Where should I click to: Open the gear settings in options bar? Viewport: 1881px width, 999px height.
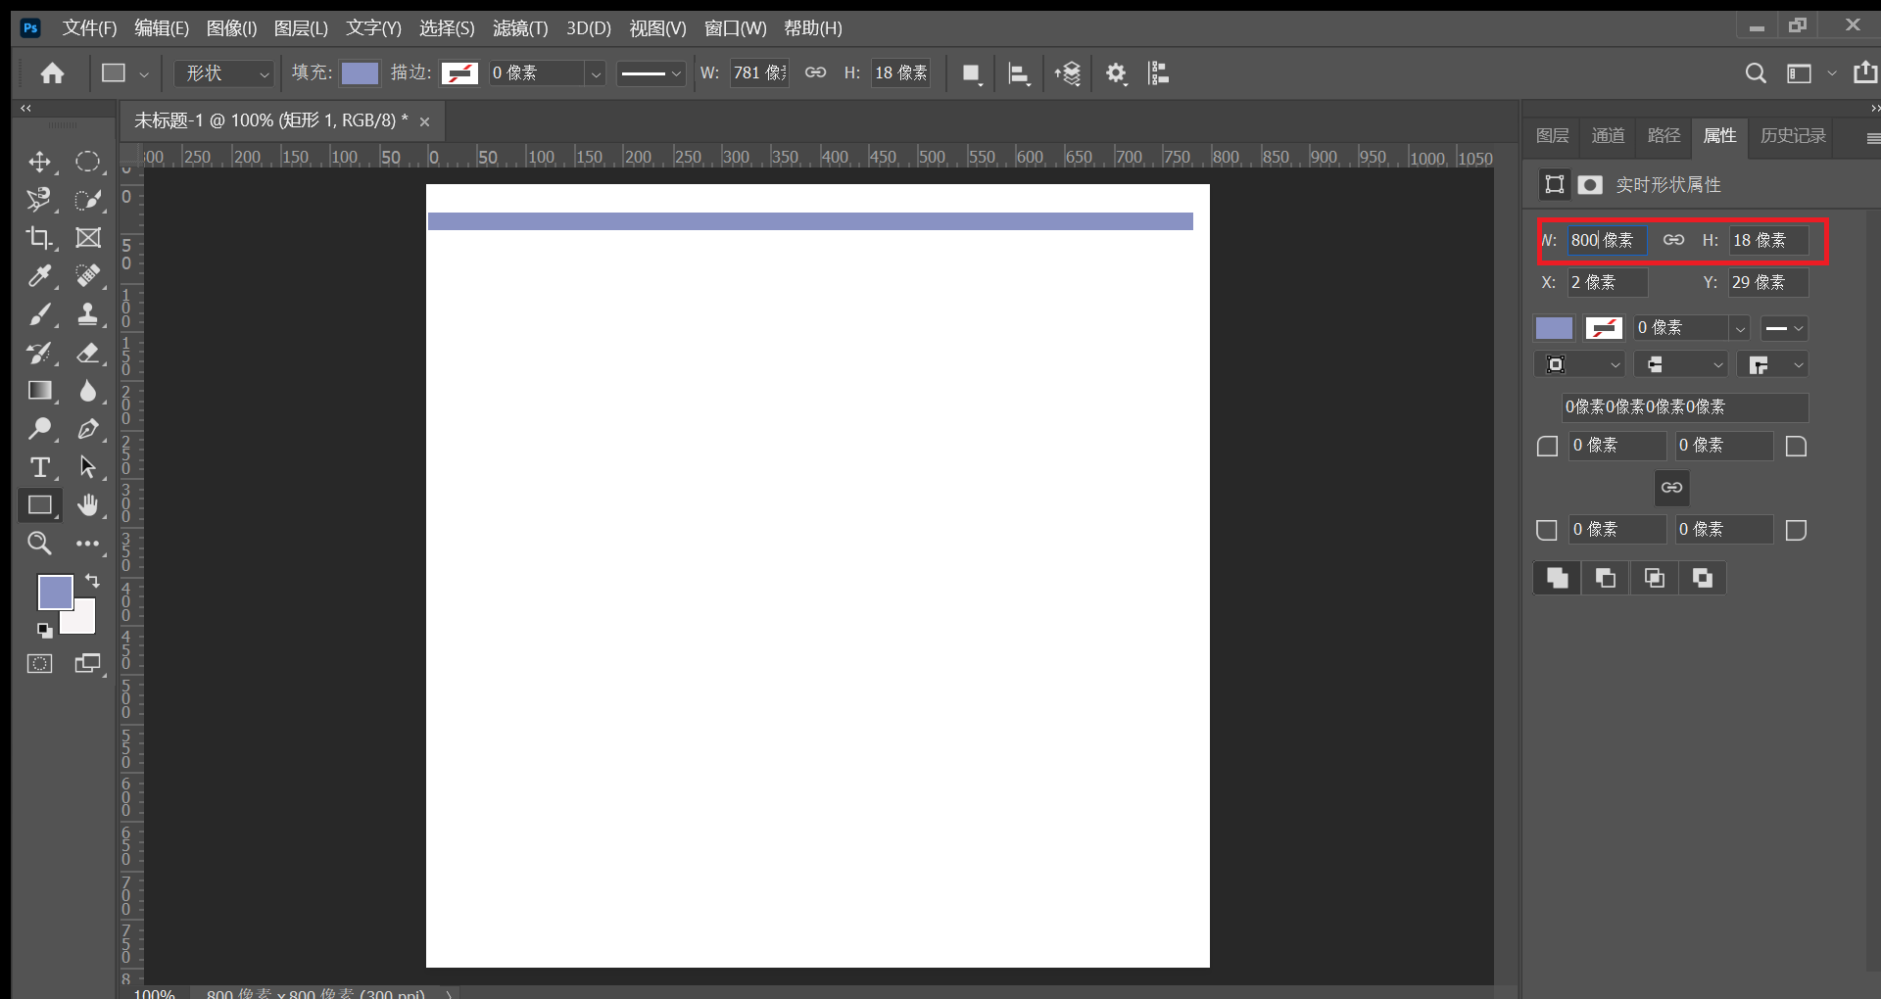pyautogui.click(x=1116, y=73)
